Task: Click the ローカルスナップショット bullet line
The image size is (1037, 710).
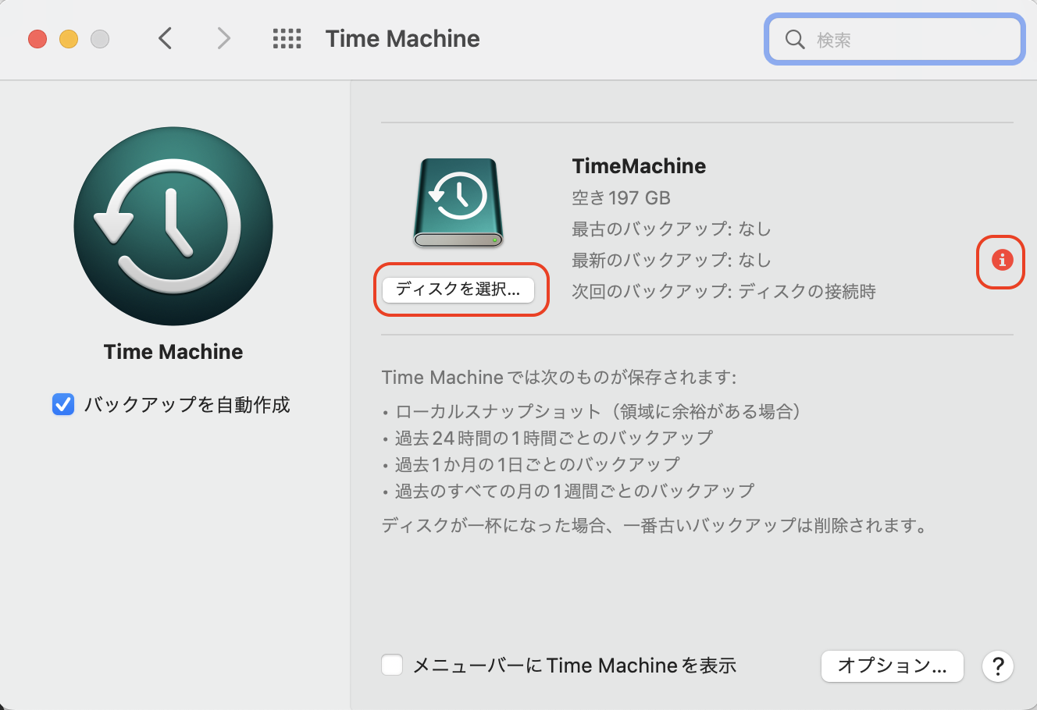Action: click(x=593, y=411)
